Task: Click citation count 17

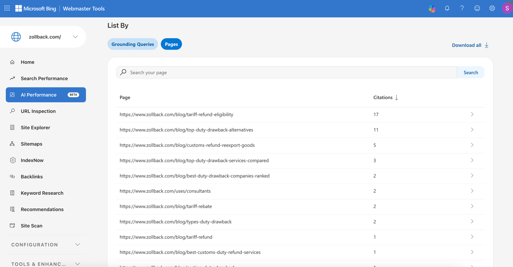Action: [x=376, y=114]
